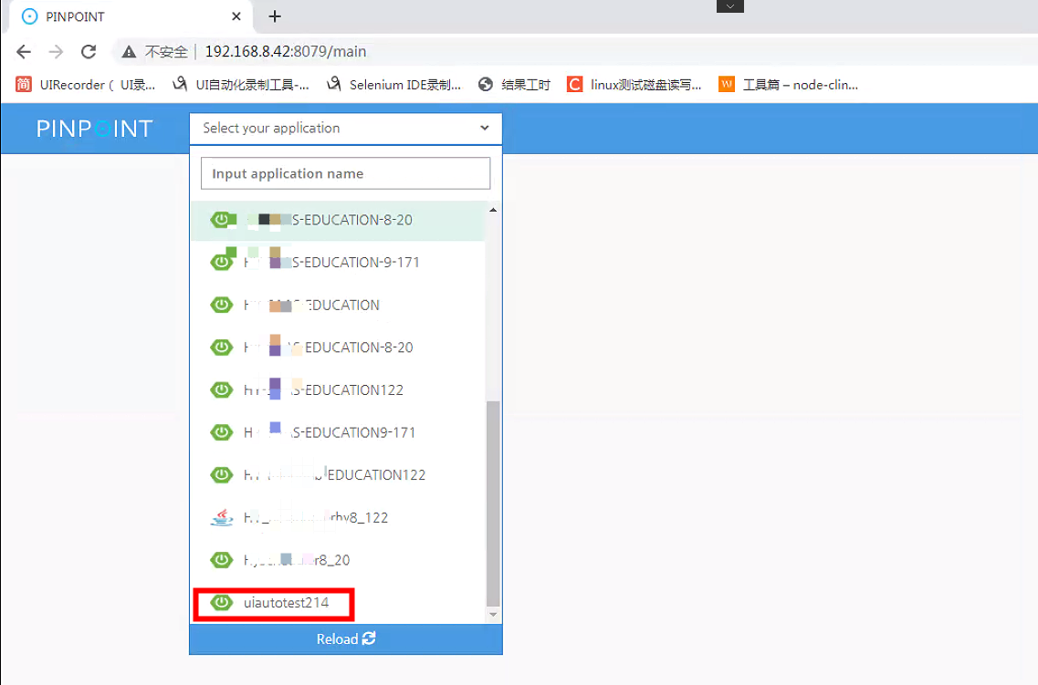1038x685 pixels.
Task: Click the not-secure warning triangle icon
Action: (x=129, y=52)
